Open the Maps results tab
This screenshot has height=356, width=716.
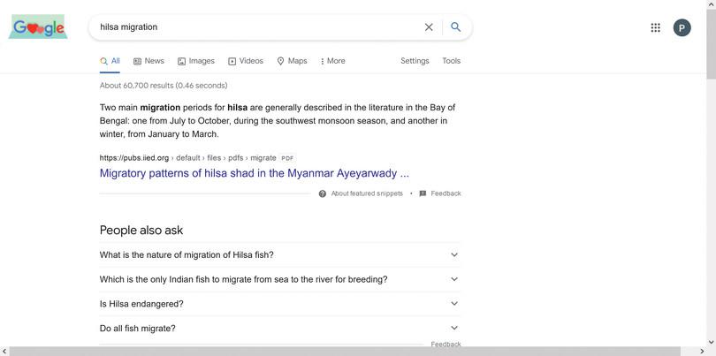pos(293,61)
